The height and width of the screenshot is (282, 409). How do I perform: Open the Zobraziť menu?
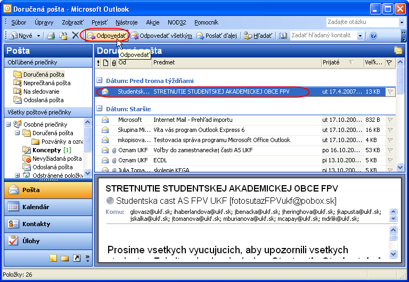[x=73, y=22]
